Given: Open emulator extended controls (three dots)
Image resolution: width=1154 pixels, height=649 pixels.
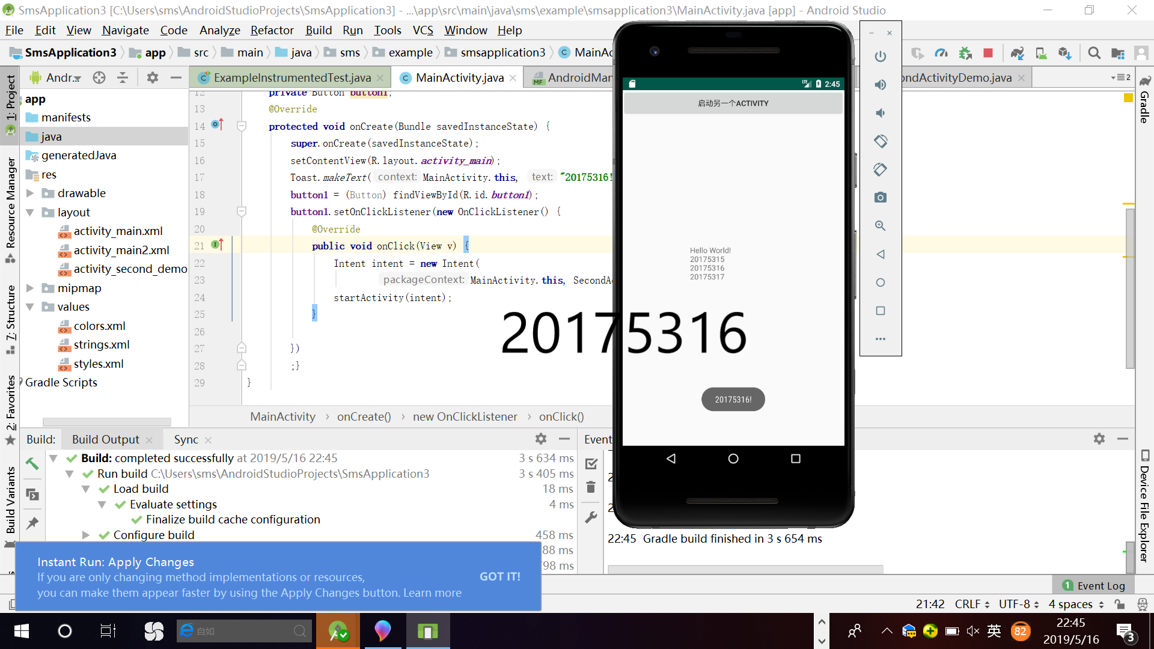Looking at the screenshot, I should [880, 339].
